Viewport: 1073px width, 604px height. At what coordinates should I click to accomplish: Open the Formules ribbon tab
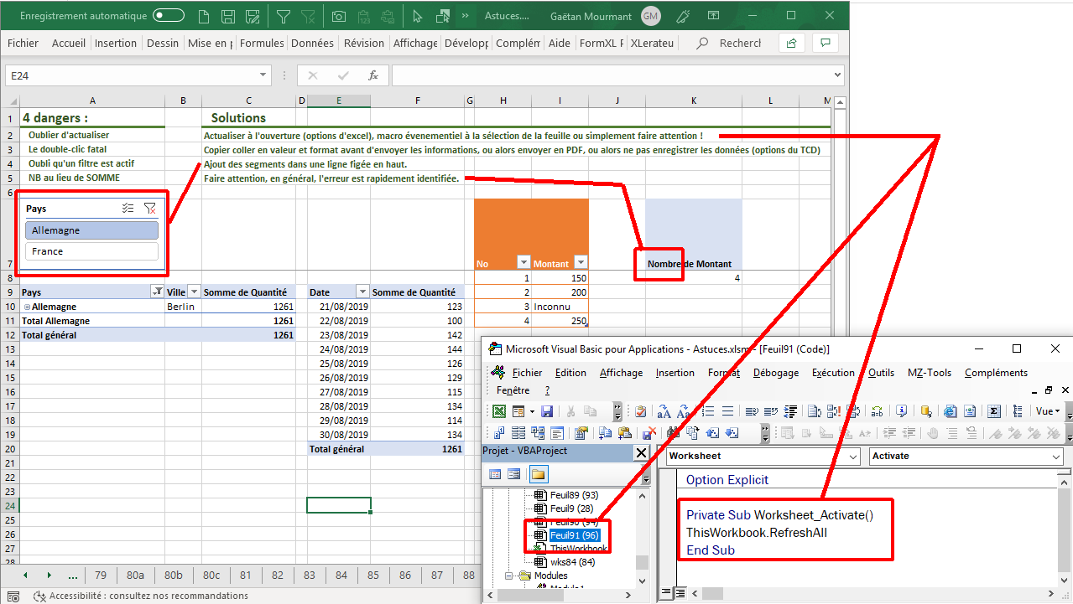point(262,44)
